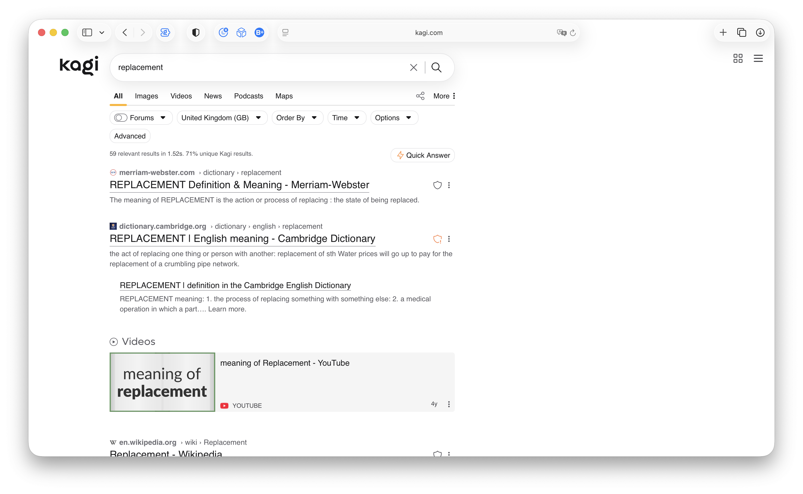Click the Quick Answer button
803x494 pixels.
(422, 155)
